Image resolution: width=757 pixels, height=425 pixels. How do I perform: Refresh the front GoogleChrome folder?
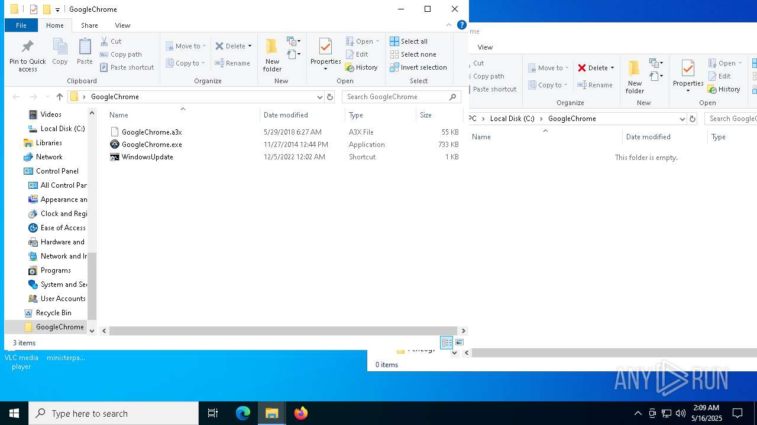(x=330, y=97)
